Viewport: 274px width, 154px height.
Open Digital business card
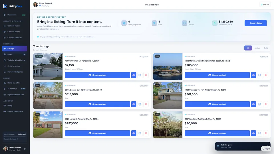(x=15, y=95)
